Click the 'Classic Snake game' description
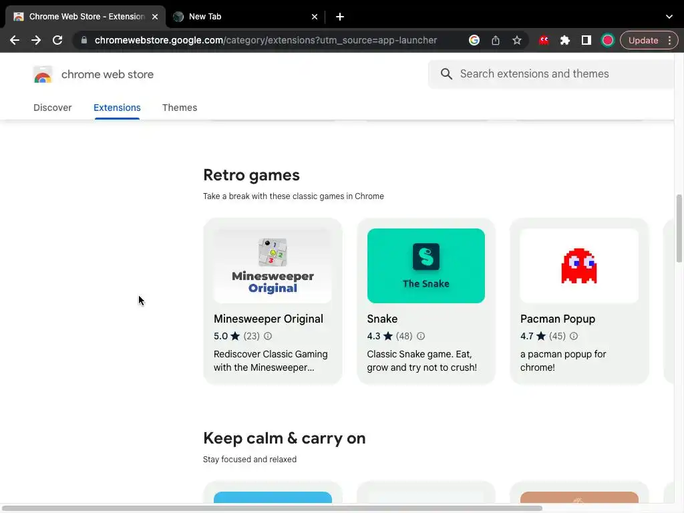The height and width of the screenshot is (513, 684). [x=422, y=361]
